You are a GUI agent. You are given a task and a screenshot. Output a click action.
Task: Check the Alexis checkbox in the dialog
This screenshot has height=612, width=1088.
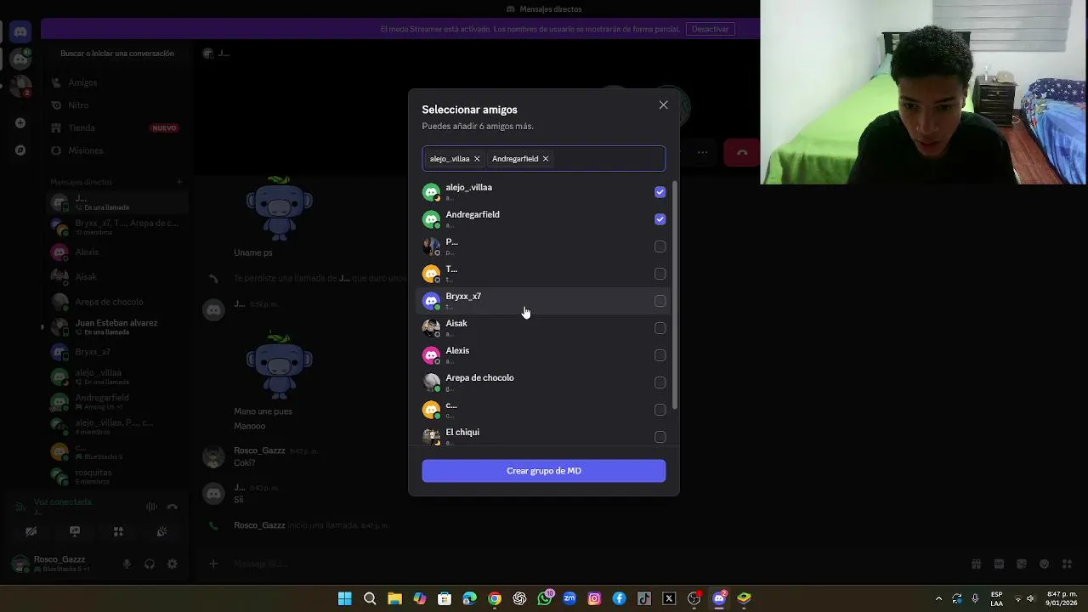(x=660, y=355)
